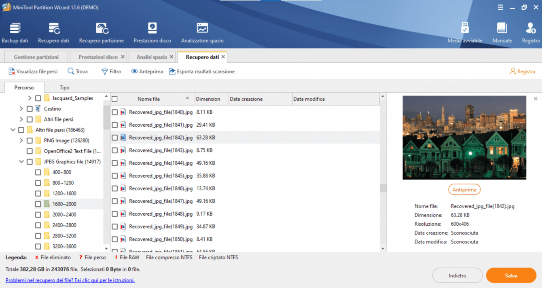Select the 2000~2400 folder
The width and height of the screenshot is (542, 288).
coord(64,215)
